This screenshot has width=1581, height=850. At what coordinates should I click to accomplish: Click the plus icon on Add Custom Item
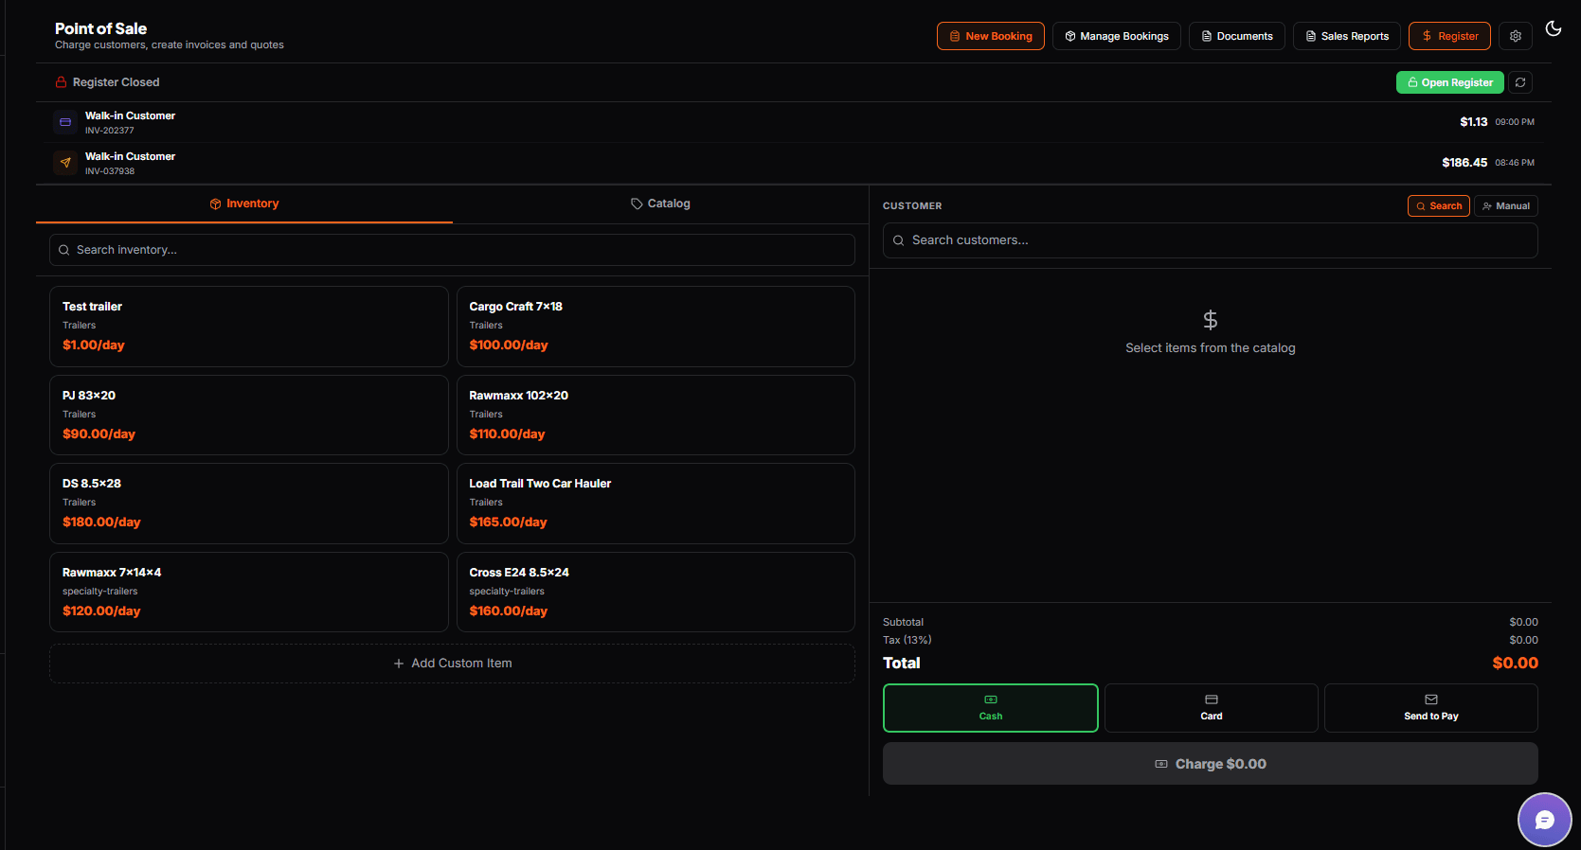pos(399,664)
